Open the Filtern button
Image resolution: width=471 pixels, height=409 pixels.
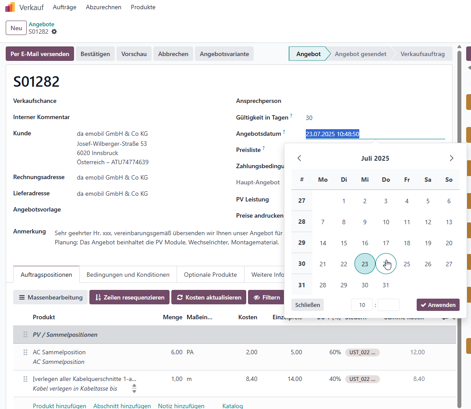coord(266,297)
